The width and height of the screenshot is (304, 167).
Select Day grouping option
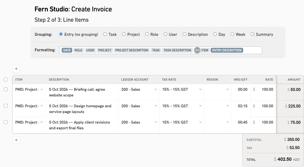pyautogui.click(x=215, y=34)
